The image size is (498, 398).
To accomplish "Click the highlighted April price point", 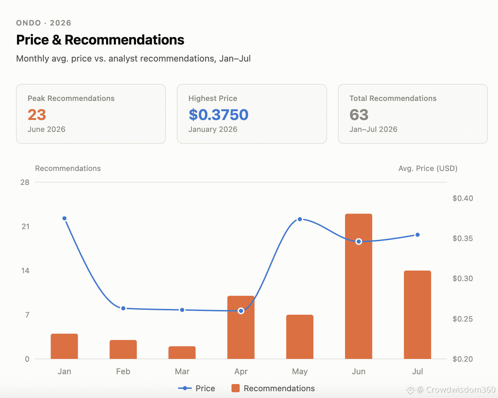I will [x=241, y=311].
